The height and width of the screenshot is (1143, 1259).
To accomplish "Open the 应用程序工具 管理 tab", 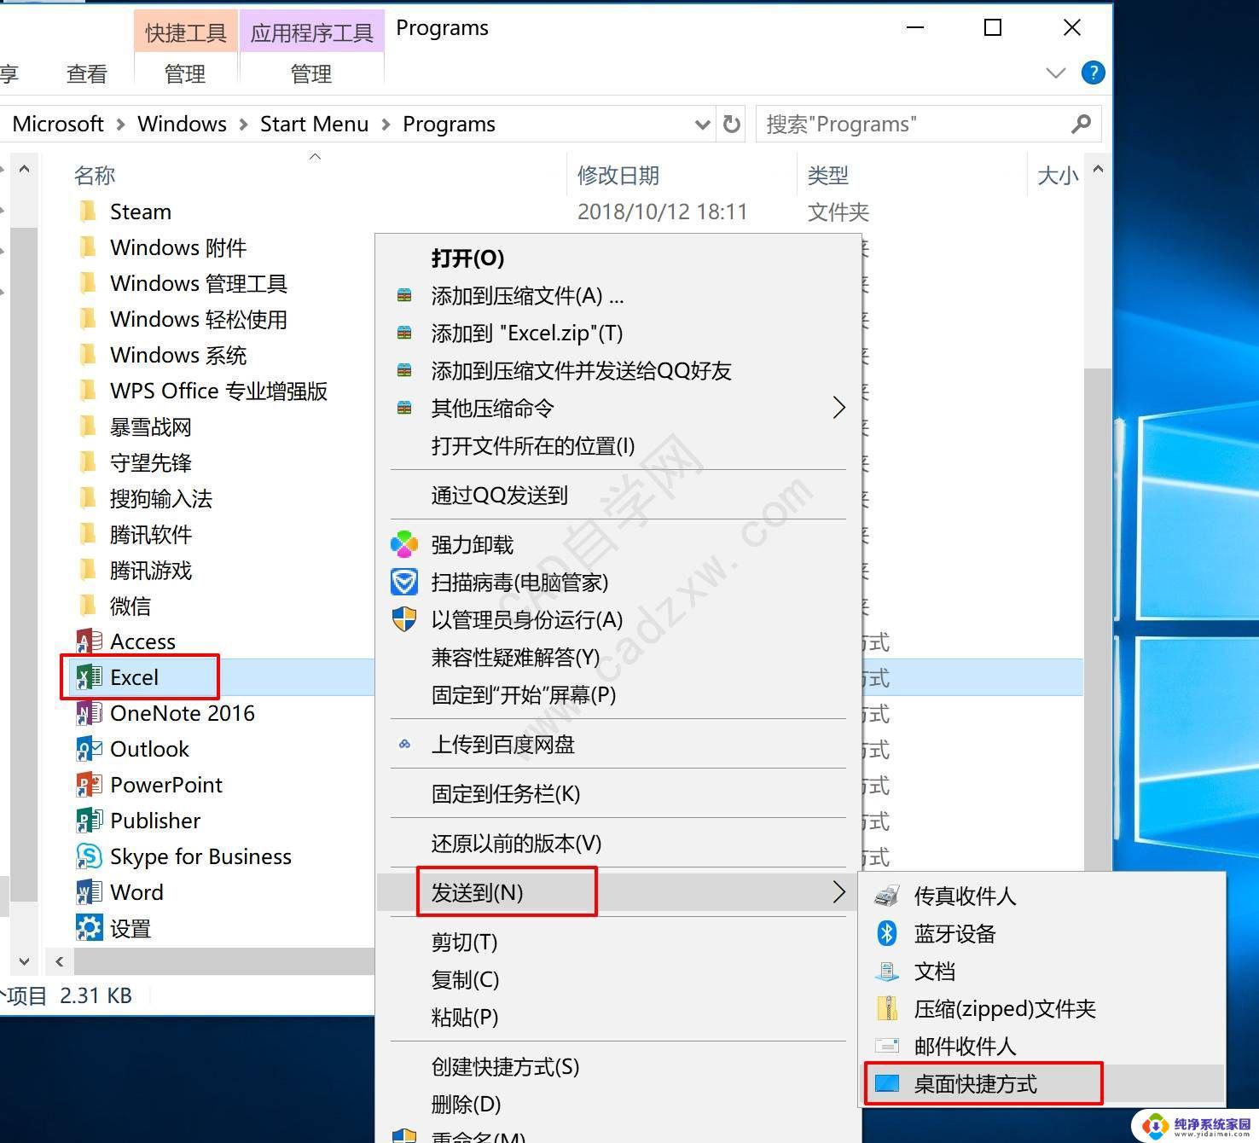I will point(311,74).
